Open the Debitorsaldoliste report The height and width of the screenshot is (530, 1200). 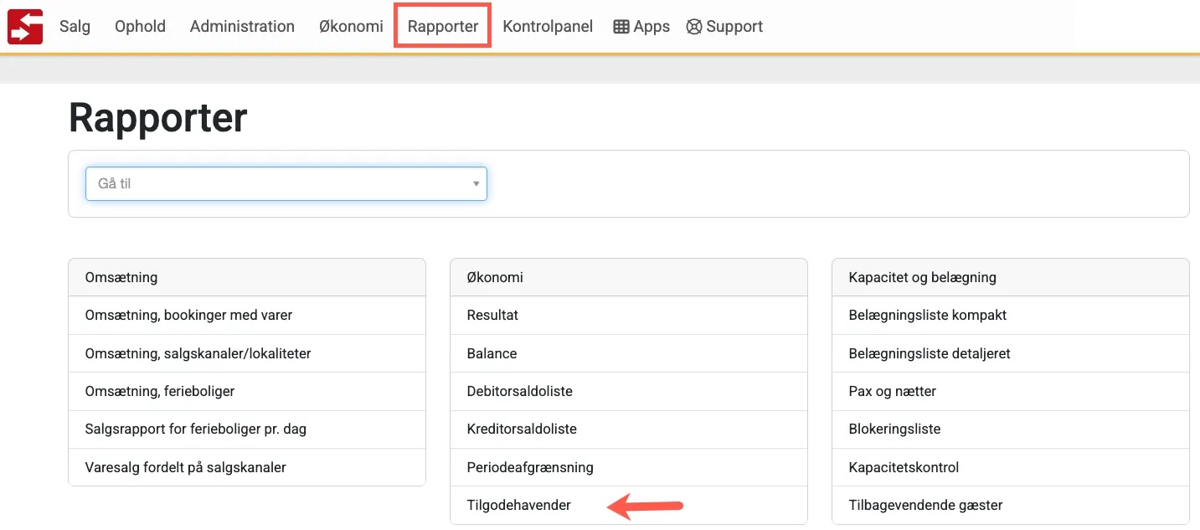click(629, 391)
